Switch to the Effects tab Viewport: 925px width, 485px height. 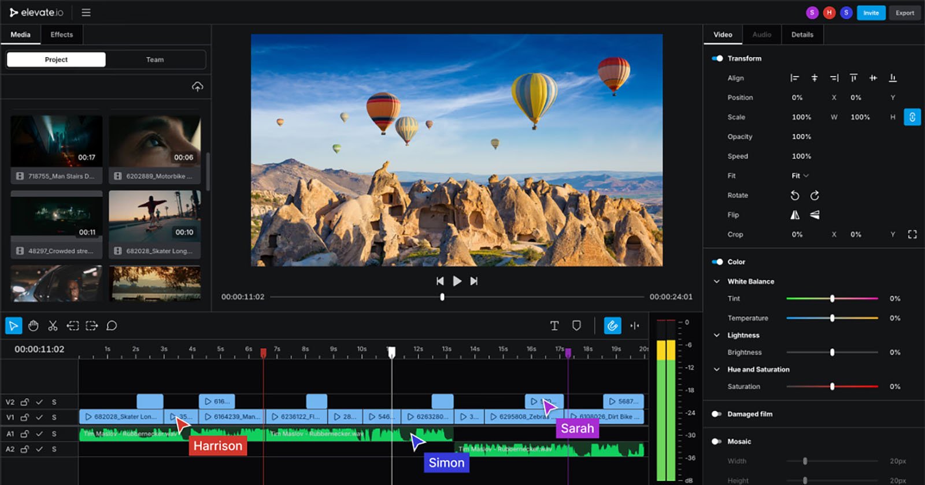61,35
